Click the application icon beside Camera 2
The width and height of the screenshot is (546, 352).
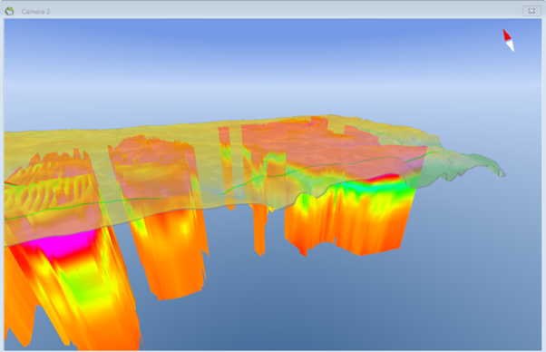click(x=9, y=11)
